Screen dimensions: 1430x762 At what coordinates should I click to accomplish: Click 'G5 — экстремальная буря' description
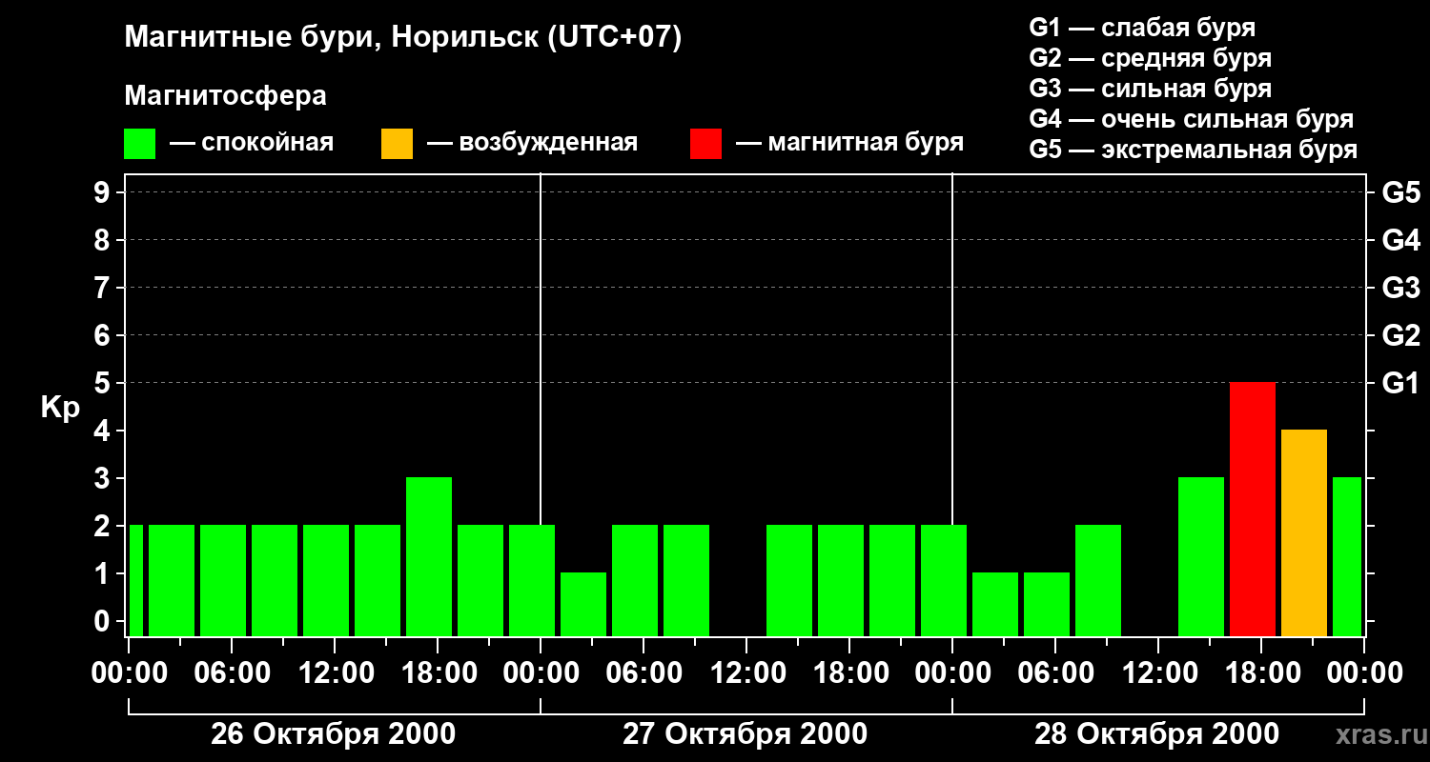[x=1193, y=150]
